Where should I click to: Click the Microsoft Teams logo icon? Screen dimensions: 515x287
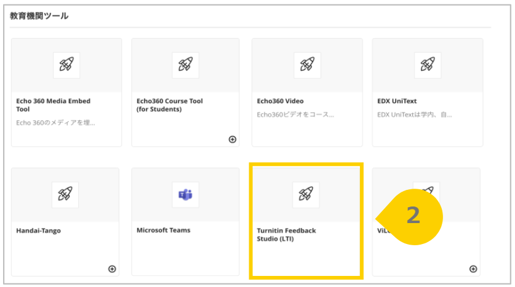point(185,194)
